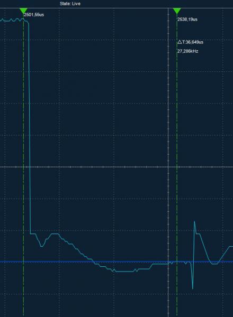Click the small dip after falling edge
233x317 pixels.
pos(42,246)
